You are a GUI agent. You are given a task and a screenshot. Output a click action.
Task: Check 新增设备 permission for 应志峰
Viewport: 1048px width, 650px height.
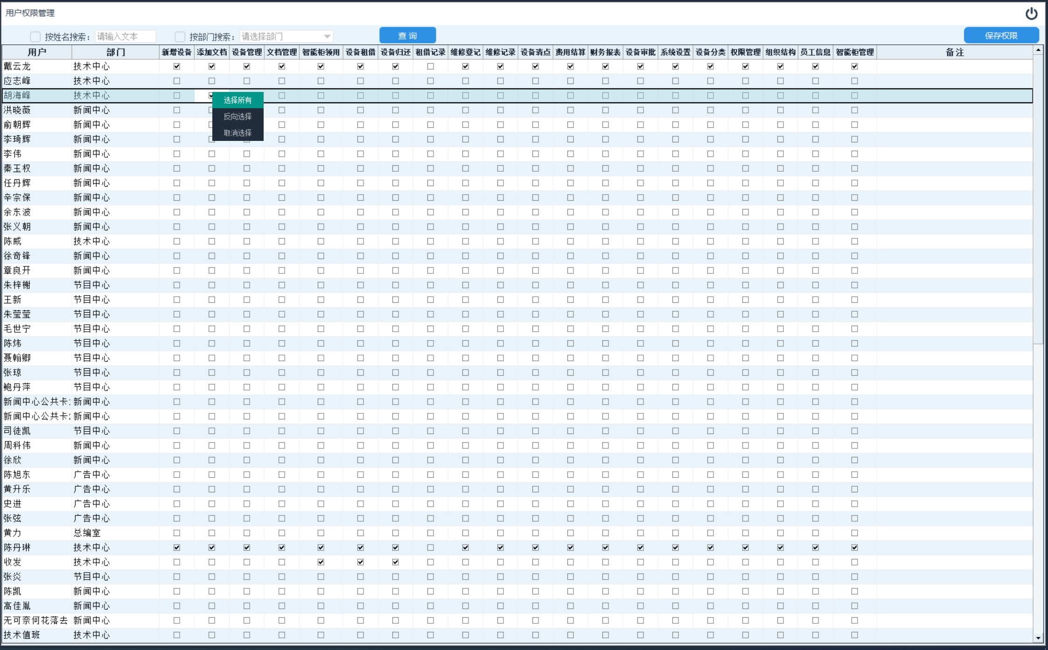(x=176, y=81)
